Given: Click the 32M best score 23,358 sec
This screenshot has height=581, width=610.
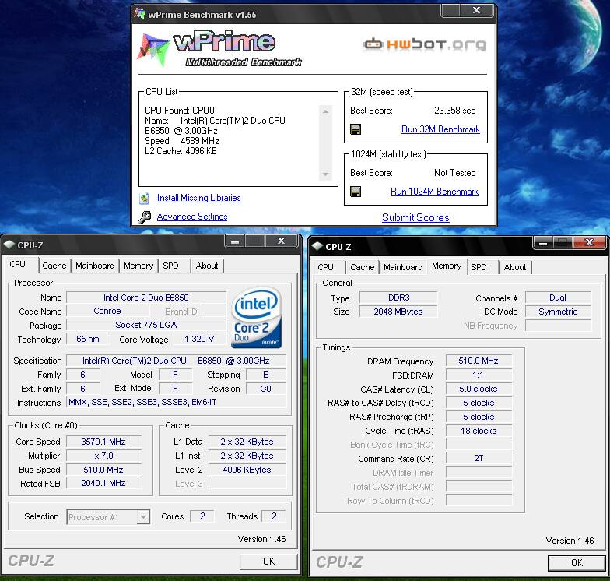Looking at the screenshot, I should click(454, 111).
